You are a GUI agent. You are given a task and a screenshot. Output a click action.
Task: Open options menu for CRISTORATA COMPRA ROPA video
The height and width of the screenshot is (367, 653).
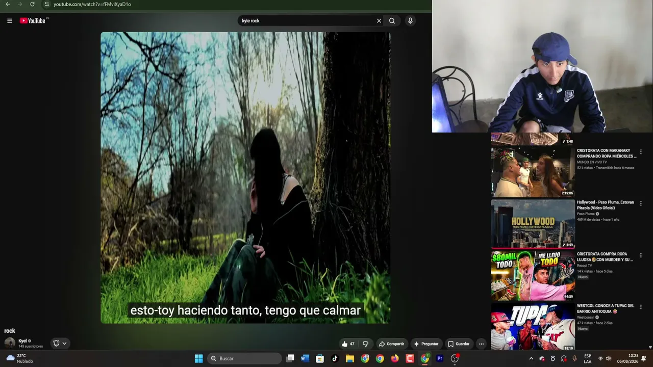click(641, 255)
